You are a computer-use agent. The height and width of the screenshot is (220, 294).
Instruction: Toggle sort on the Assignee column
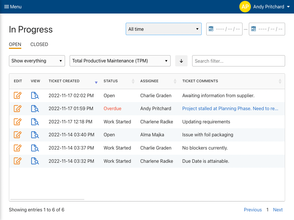click(175, 81)
